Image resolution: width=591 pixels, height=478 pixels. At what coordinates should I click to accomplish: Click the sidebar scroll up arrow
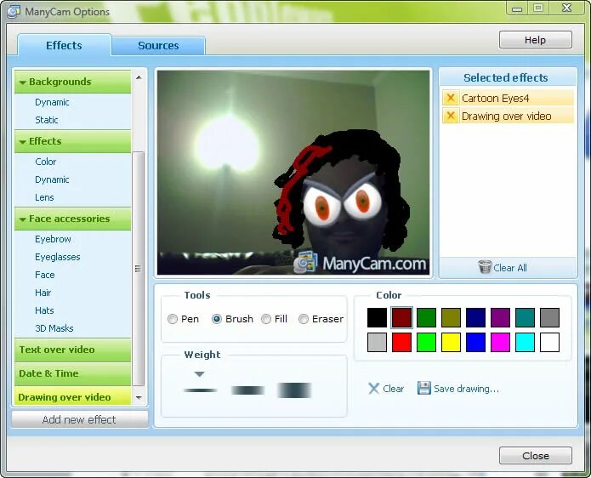pos(139,77)
